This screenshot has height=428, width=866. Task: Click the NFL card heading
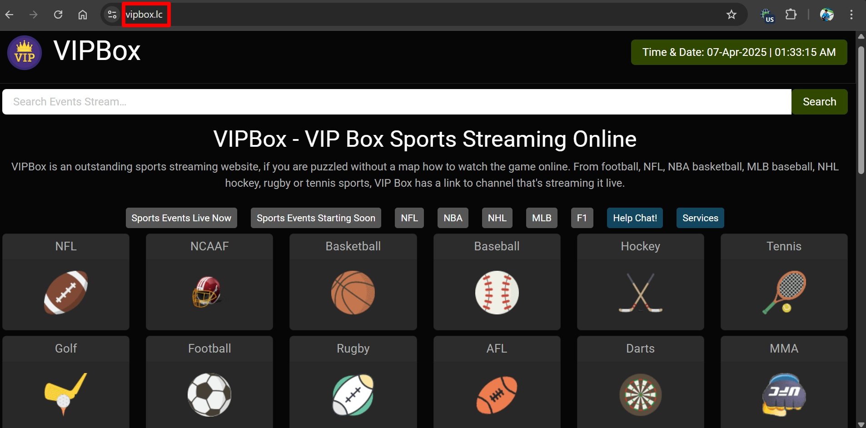[x=66, y=246]
